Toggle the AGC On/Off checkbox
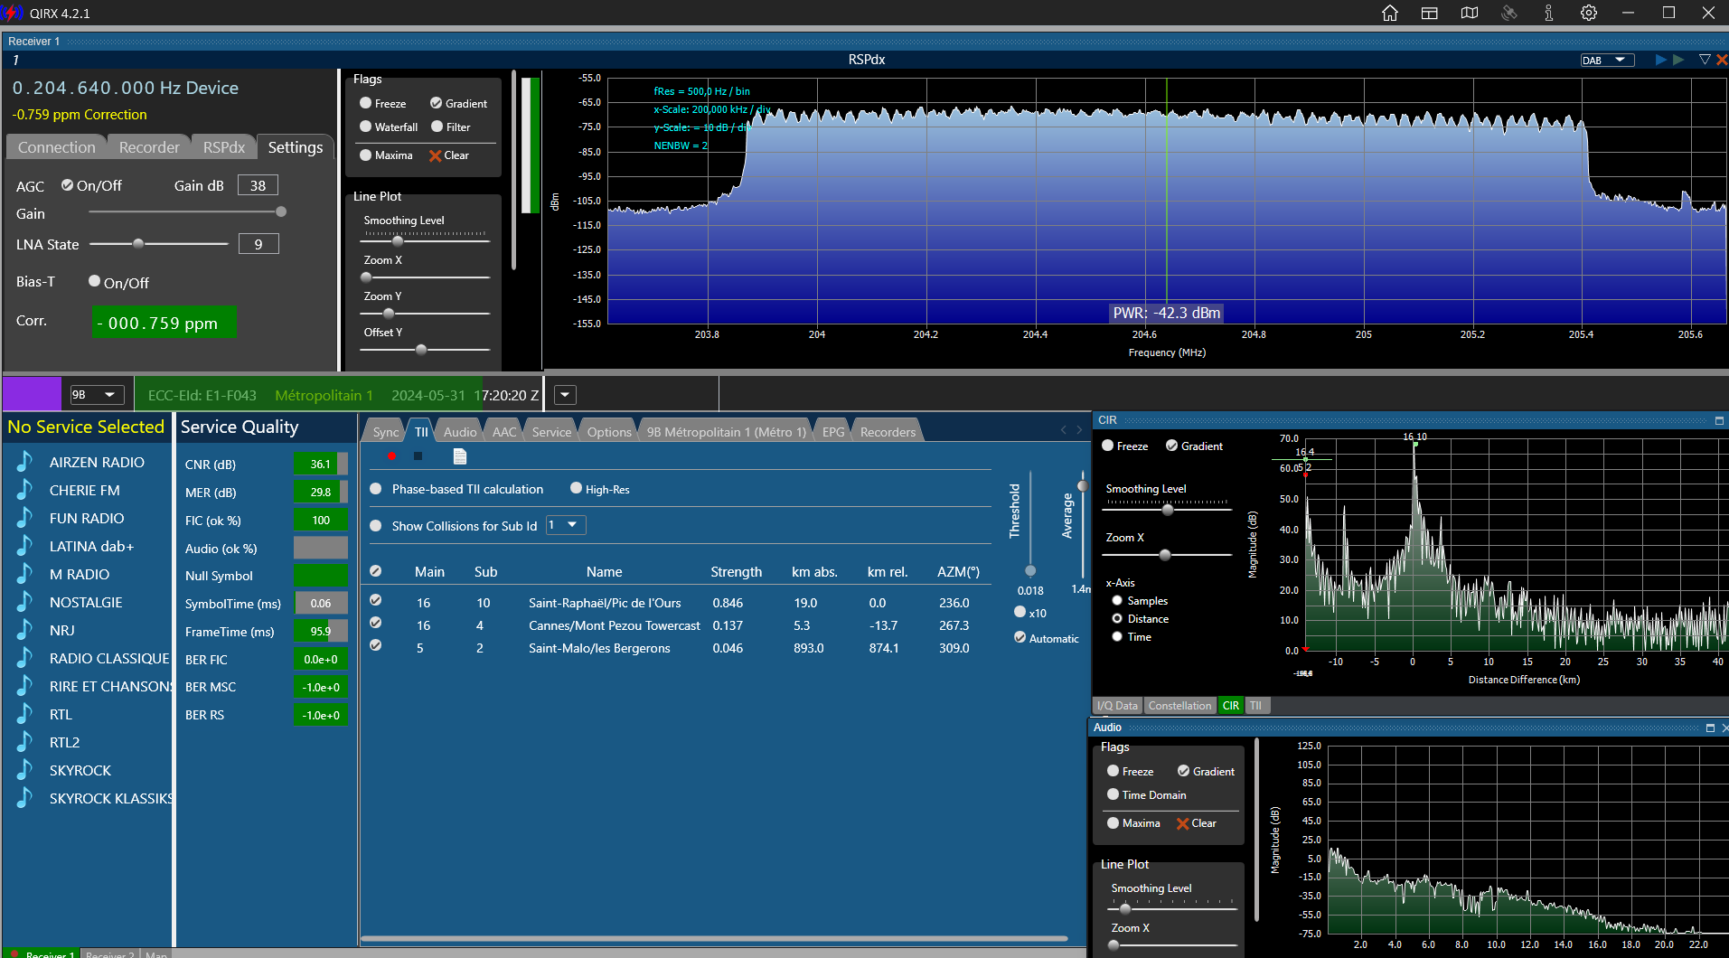Screen dimensions: 1729x958 [x=67, y=185]
